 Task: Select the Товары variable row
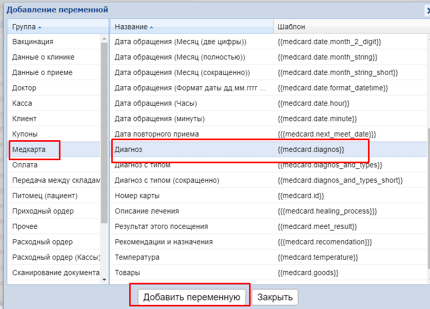127,273
